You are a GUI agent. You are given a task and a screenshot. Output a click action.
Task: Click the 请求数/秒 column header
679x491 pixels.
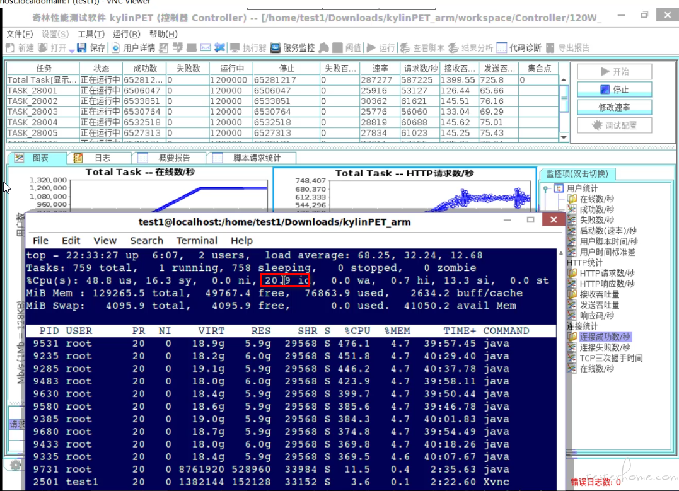point(421,69)
